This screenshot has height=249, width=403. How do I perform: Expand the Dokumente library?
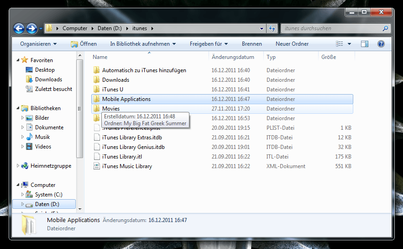[x=22, y=127]
